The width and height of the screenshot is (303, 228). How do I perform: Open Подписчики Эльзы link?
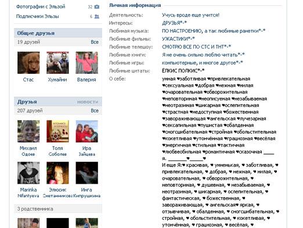37,16
